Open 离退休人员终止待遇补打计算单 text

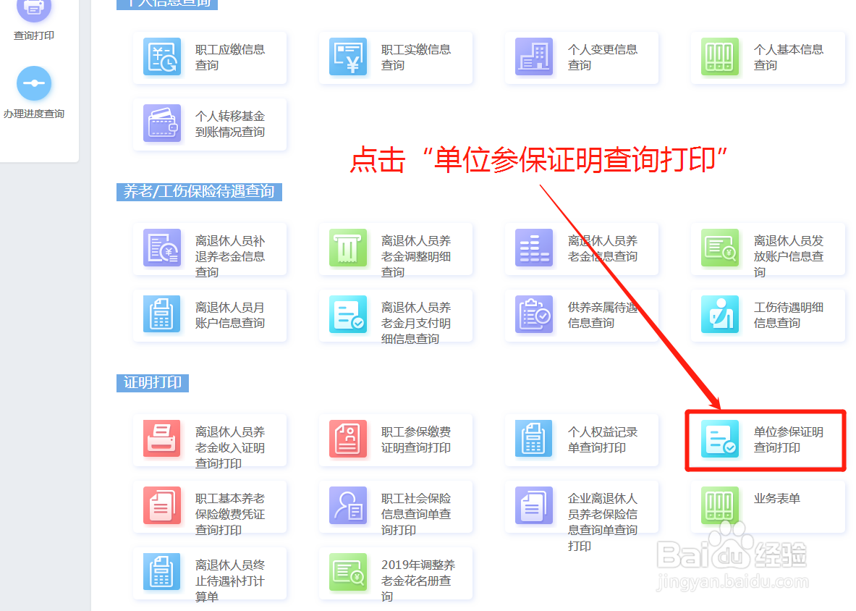pos(230,581)
